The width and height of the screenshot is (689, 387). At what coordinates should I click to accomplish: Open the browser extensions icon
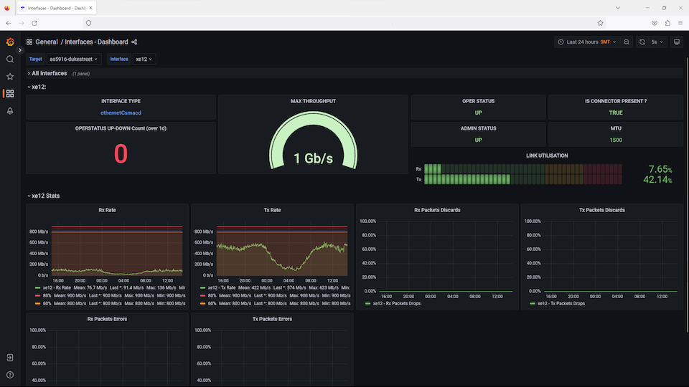coord(667,23)
